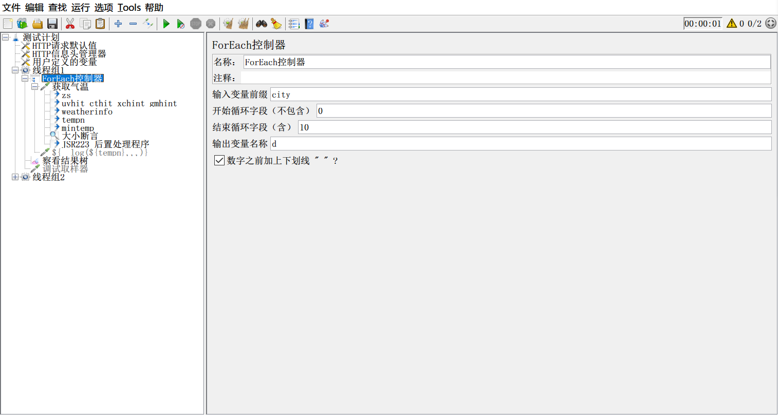This screenshot has height=415, width=778.
Task: Toggle the 数字之前加上下划线 checkbox
Action: [219, 160]
